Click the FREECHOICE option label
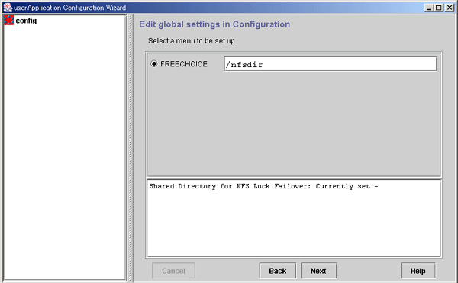 coord(184,64)
